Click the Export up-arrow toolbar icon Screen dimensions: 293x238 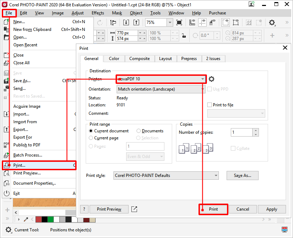(136, 22)
